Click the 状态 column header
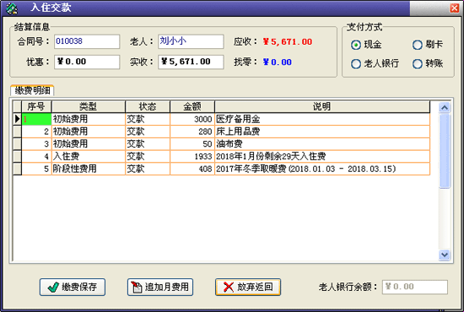 click(x=148, y=106)
